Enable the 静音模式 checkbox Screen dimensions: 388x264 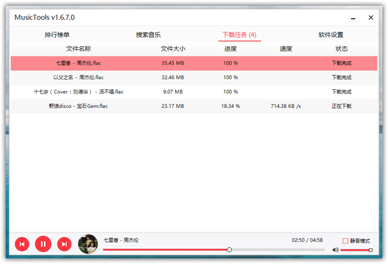click(345, 241)
